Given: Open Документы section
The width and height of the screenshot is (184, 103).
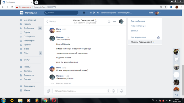Looking at the screenshot, I should [x=29, y=75].
